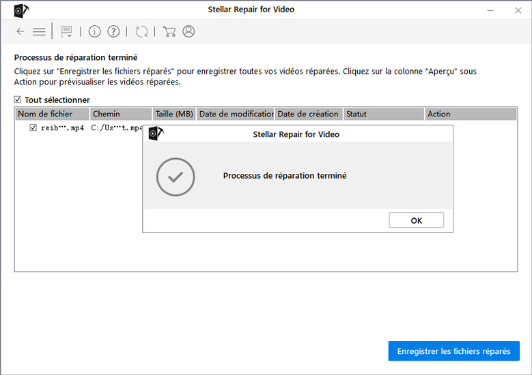Image resolution: width=532 pixels, height=375 pixels.
Task: Go back using the left arrow icon
Action: (20, 31)
